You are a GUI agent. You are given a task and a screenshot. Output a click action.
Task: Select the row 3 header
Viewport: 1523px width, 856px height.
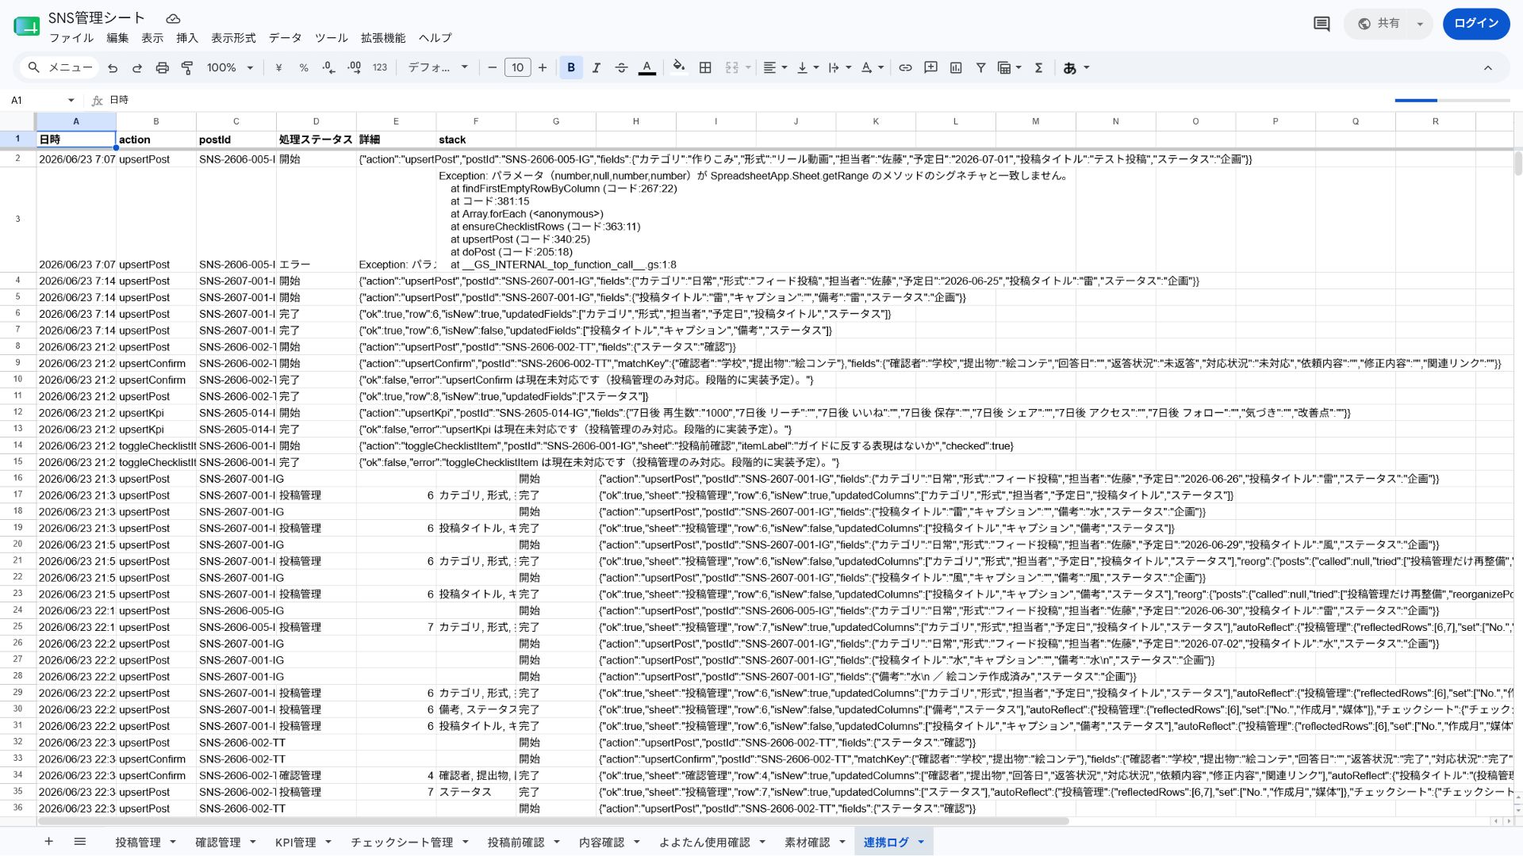click(x=17, y=220)
